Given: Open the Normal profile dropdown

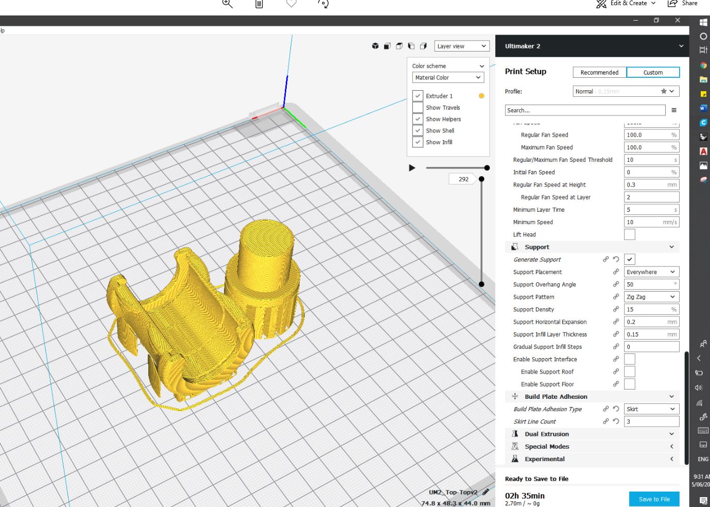Looking at the screenshot, I should coord(626,91).
